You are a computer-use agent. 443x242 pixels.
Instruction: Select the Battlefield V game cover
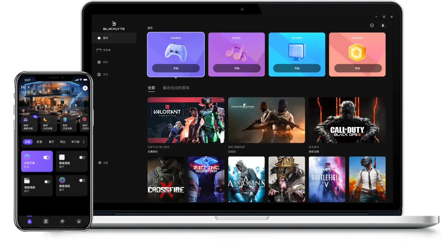click(327, 179)
